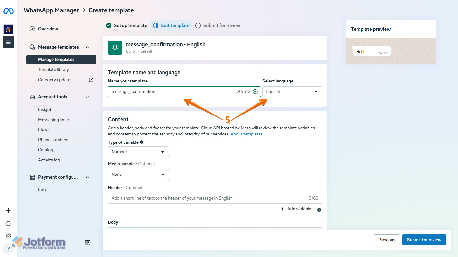Open the Media sample dropdown
This screenshot has width=458, height=257.
138,175
